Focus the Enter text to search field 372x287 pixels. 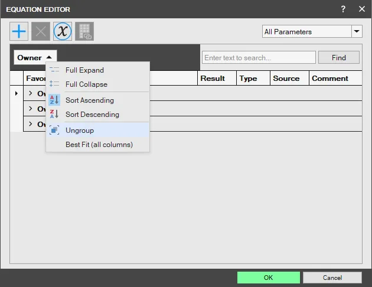pos(259,57)
